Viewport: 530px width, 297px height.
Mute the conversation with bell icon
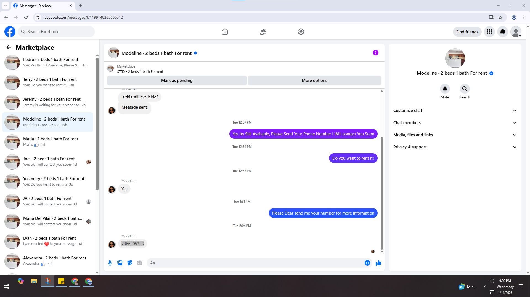point(445,89)
